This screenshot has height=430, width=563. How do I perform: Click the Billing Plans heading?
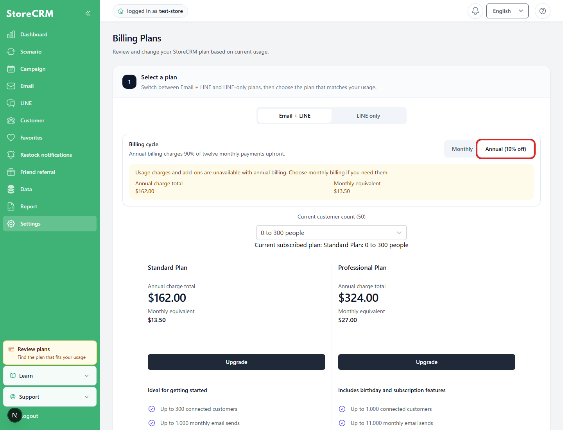coord(137,38)
